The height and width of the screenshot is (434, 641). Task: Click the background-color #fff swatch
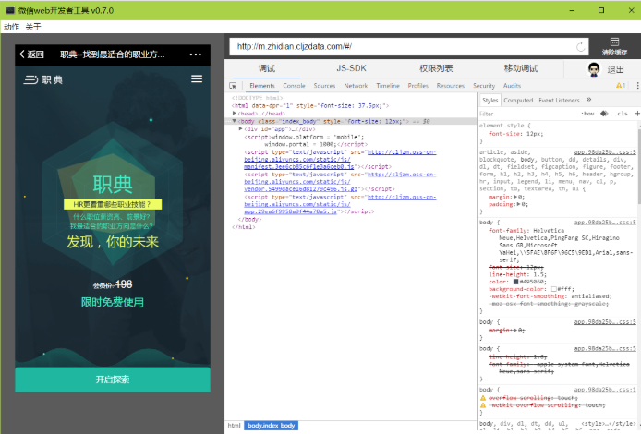coord(553,289)
